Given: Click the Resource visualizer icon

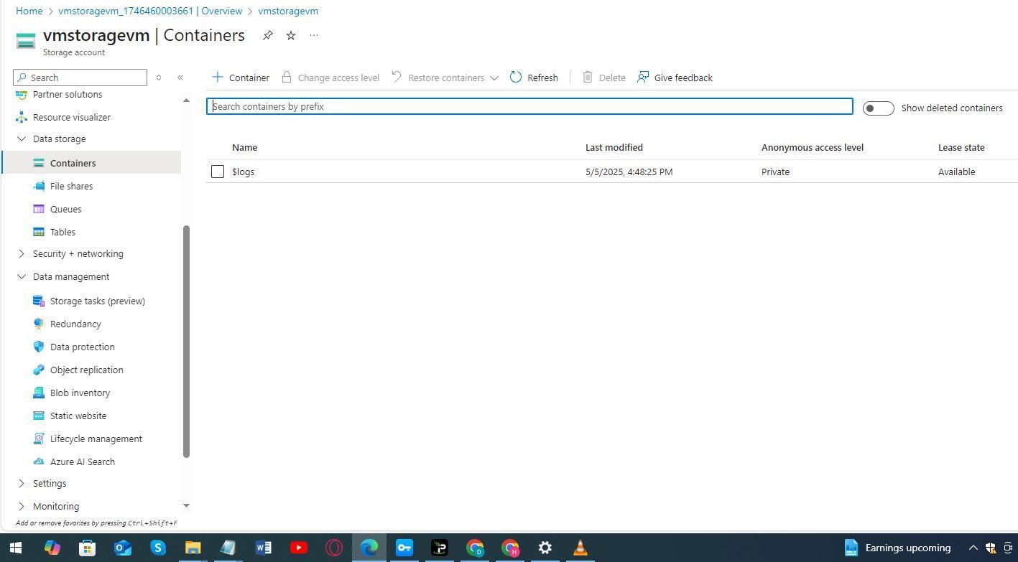Looking at the screenshot, I should [22, 117].
